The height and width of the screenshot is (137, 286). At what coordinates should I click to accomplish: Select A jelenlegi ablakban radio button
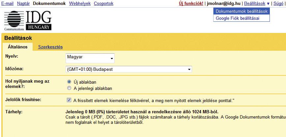69,88
